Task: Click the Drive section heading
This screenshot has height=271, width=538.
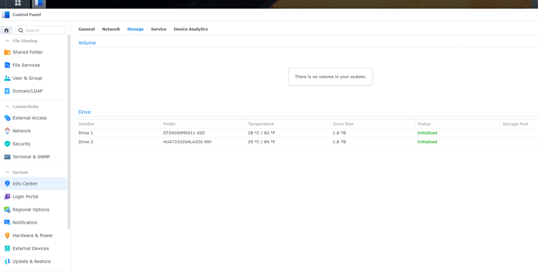Action: (x=85, y=112)
